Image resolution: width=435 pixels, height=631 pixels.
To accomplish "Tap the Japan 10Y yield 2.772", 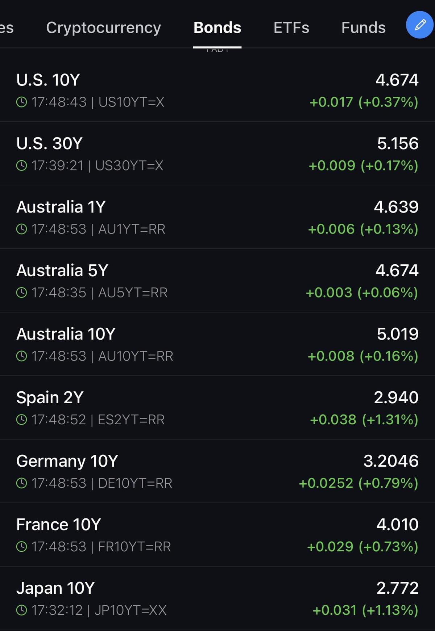I will point(397,588).
